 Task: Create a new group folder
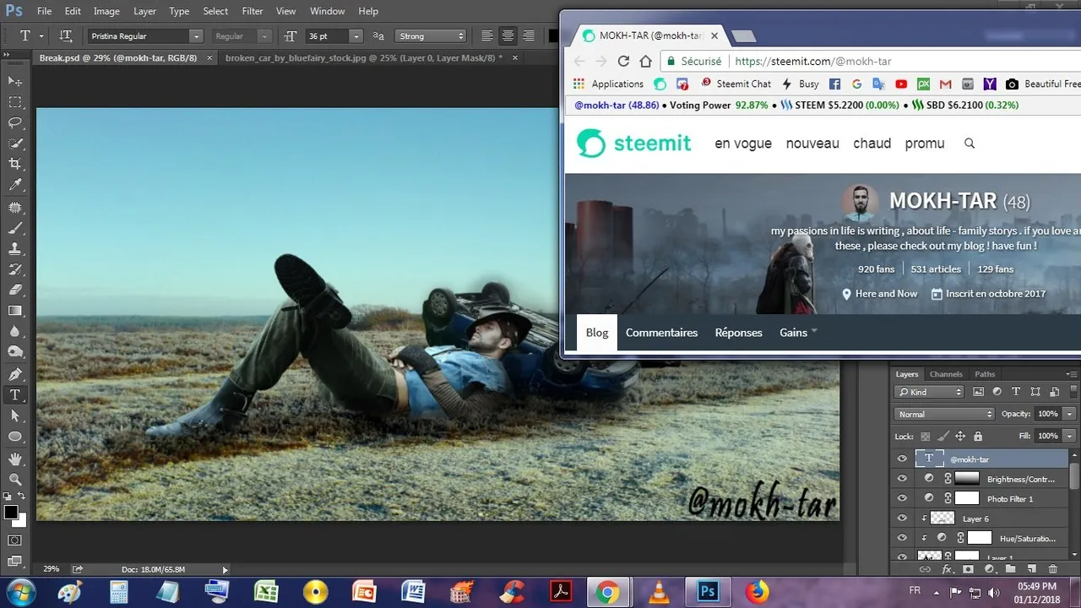pos(1010,569)
